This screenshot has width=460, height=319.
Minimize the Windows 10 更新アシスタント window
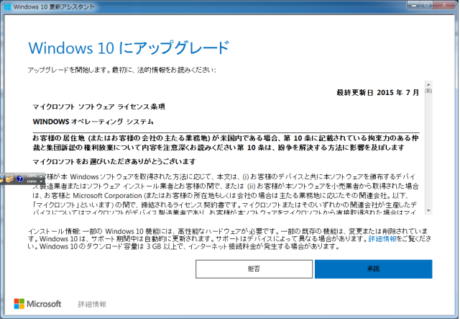[414, 5]
